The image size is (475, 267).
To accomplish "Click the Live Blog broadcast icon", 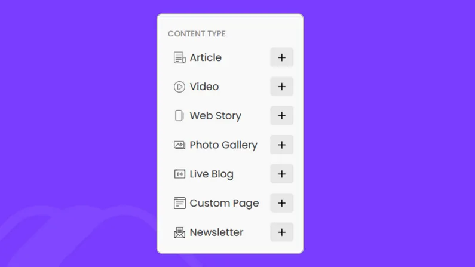I will coord(179,174).
